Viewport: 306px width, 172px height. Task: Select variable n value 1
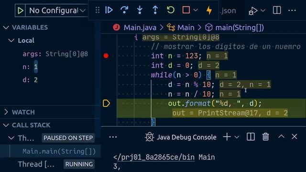point(36,67)
